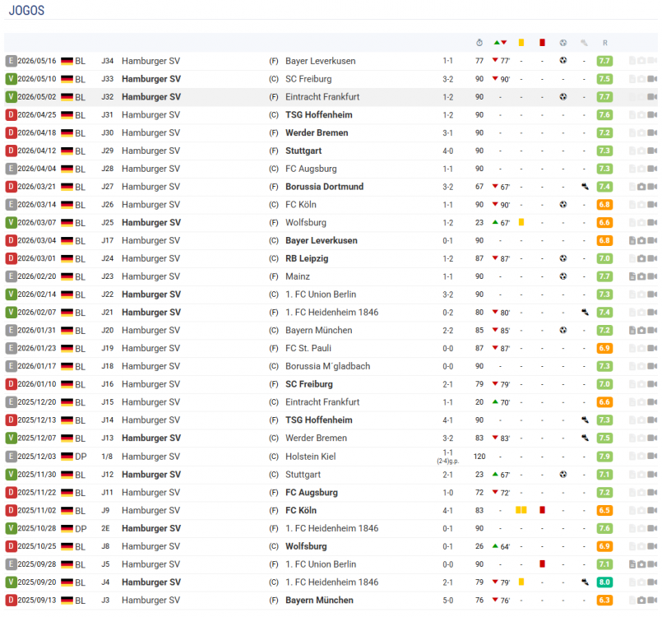Viewport: 662px width, 617px height.
Task: Click the substitution 70' marker in Eintracht Frankfurt 1-1 row
Action: pyautogui.click(x=501, y=402)
